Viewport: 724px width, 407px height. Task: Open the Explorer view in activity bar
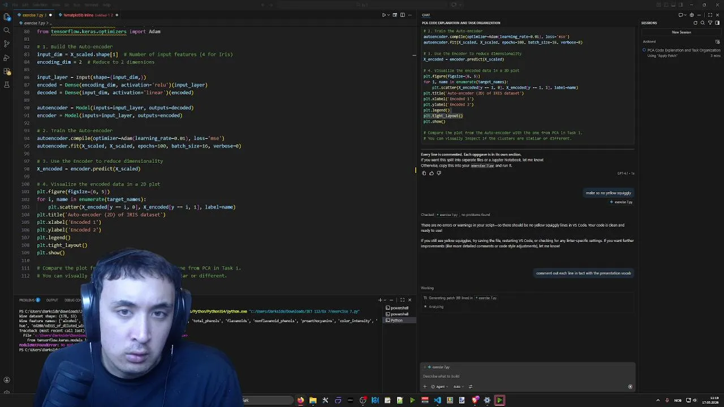point(7,16)
